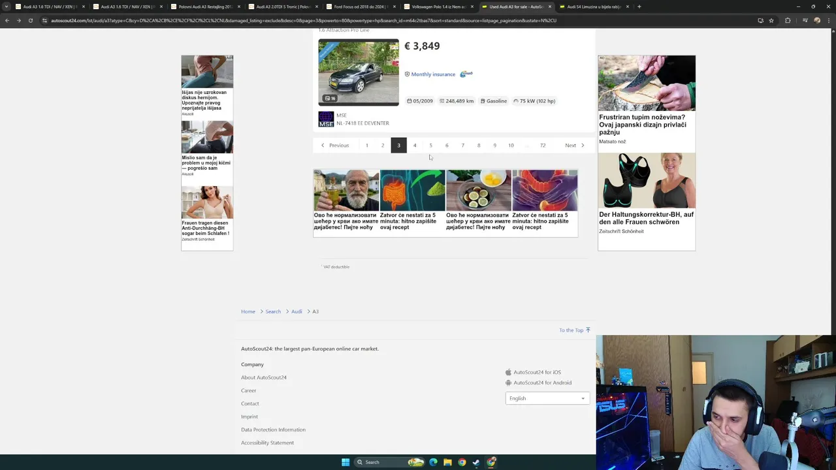Select results page 5
This screenshot has width=836, height=470.
pyautogui.click(x=430, y=146)
